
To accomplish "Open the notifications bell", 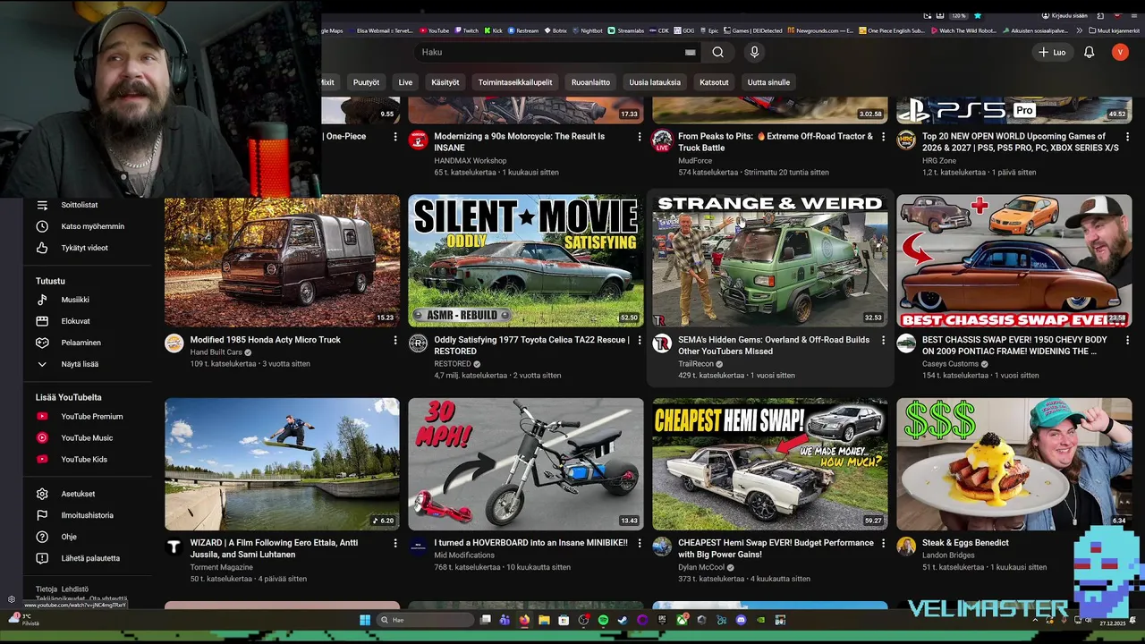I will click(x=1089, y=52).
